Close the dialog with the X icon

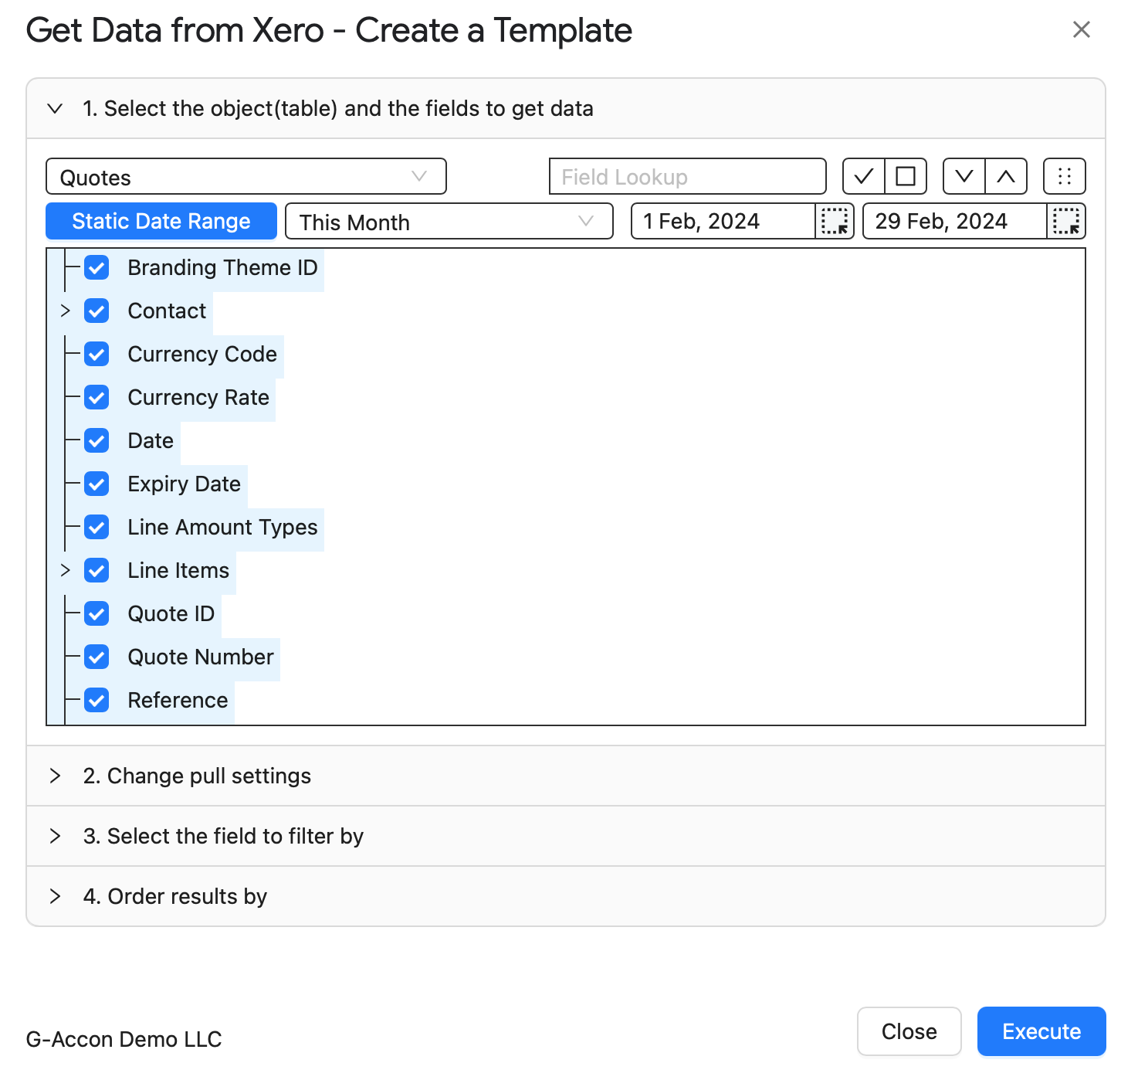pos(1082,29)
